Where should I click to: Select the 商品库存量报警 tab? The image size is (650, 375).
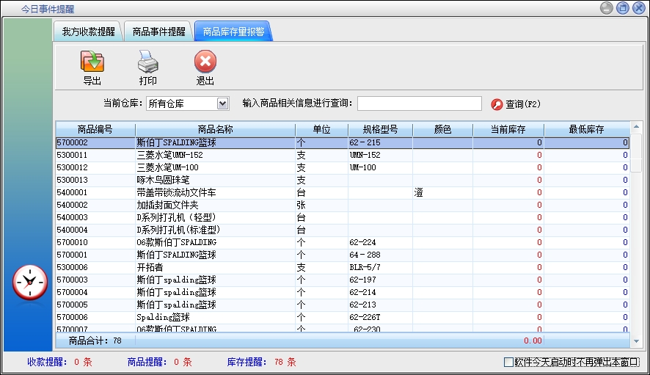[x=233, y=32]
